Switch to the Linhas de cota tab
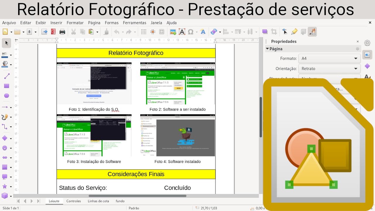 tap(98, 201)
